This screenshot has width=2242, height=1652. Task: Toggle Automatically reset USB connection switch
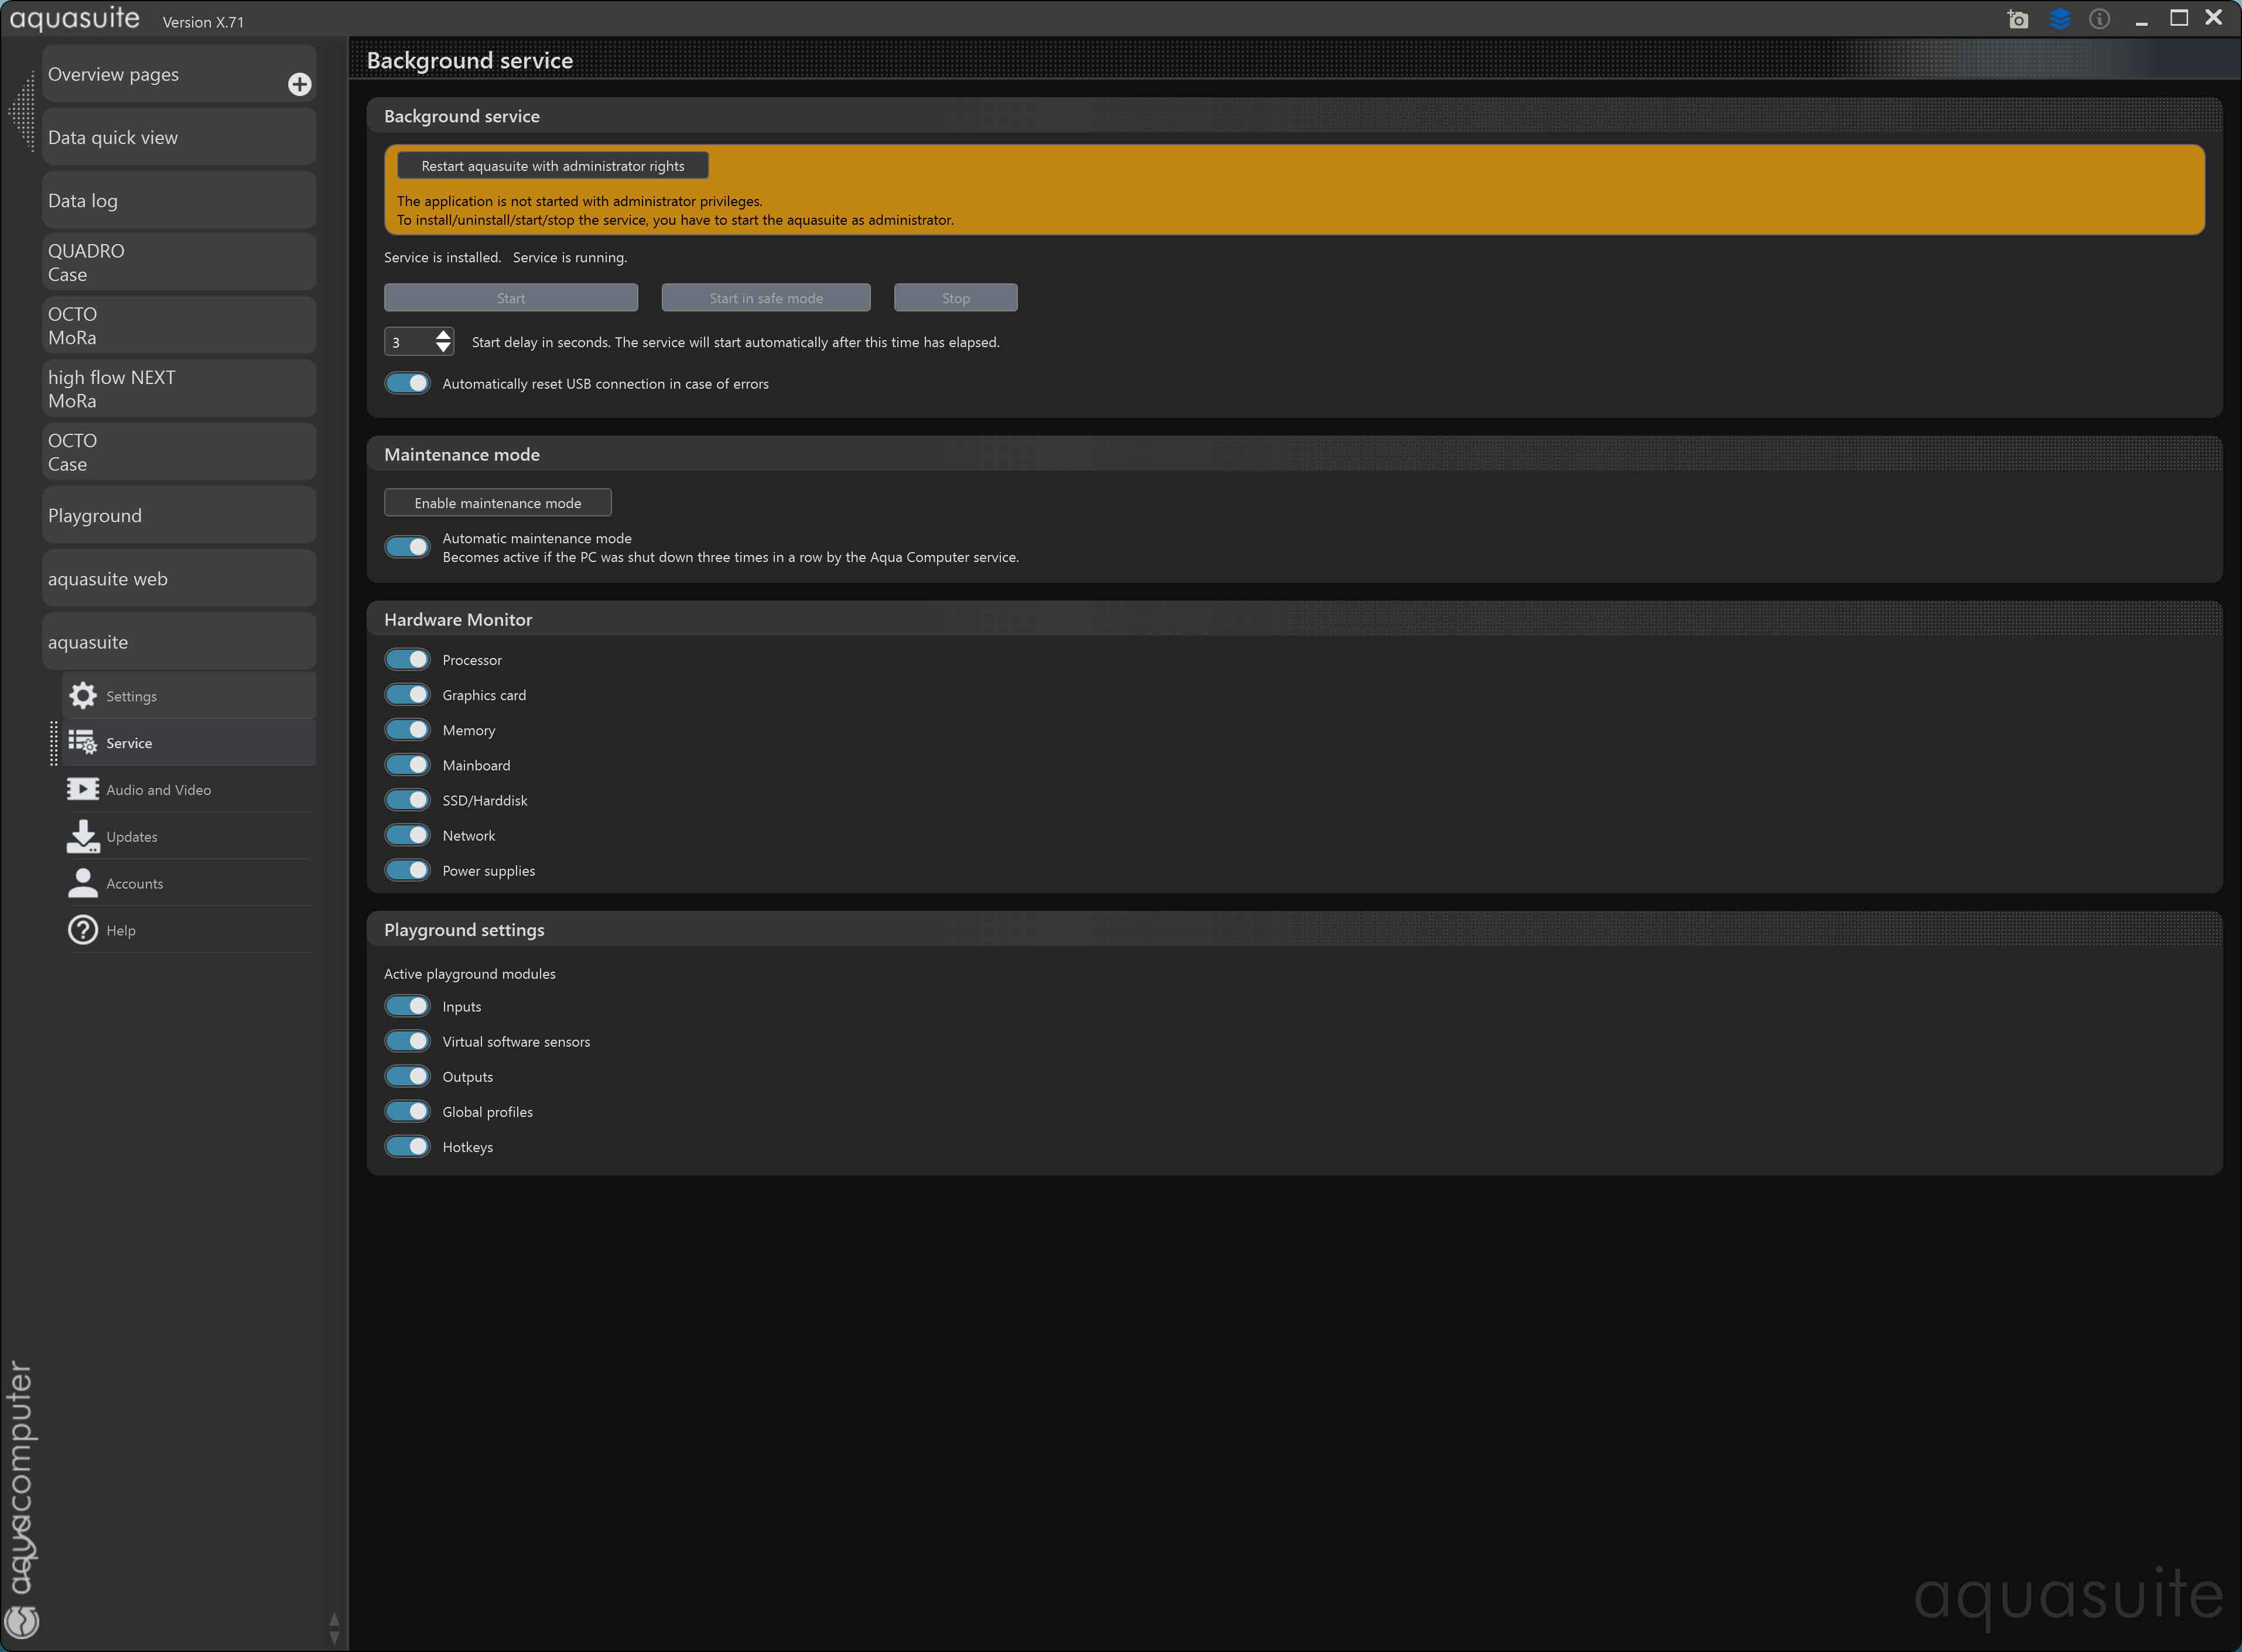pos(407,383)
